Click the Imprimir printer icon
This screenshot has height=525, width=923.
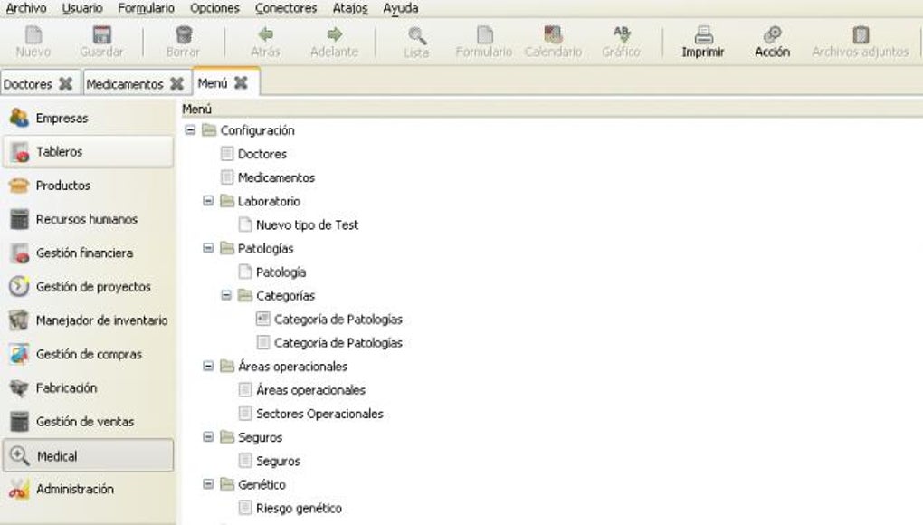tap(703, 34)
